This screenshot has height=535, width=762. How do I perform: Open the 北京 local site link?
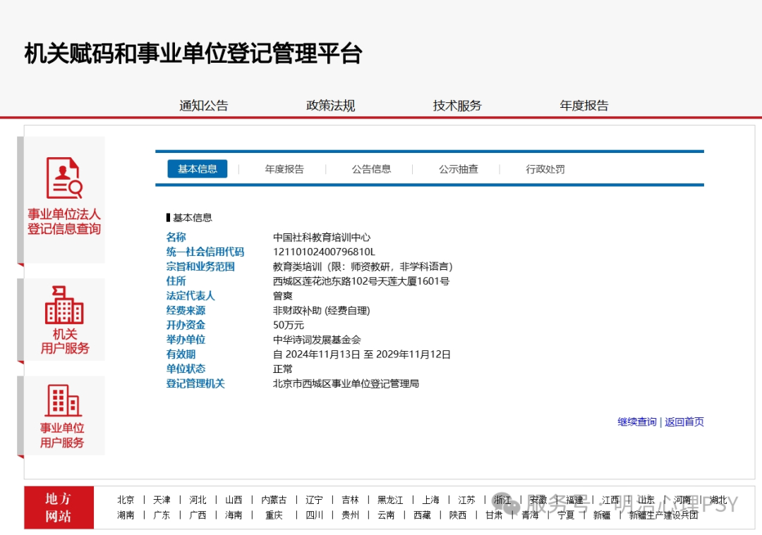pos(126,500)
